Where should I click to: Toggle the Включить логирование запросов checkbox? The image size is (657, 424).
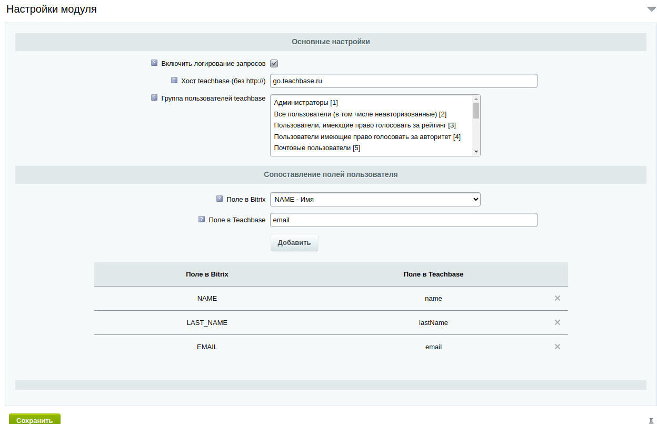click(274, 64)
